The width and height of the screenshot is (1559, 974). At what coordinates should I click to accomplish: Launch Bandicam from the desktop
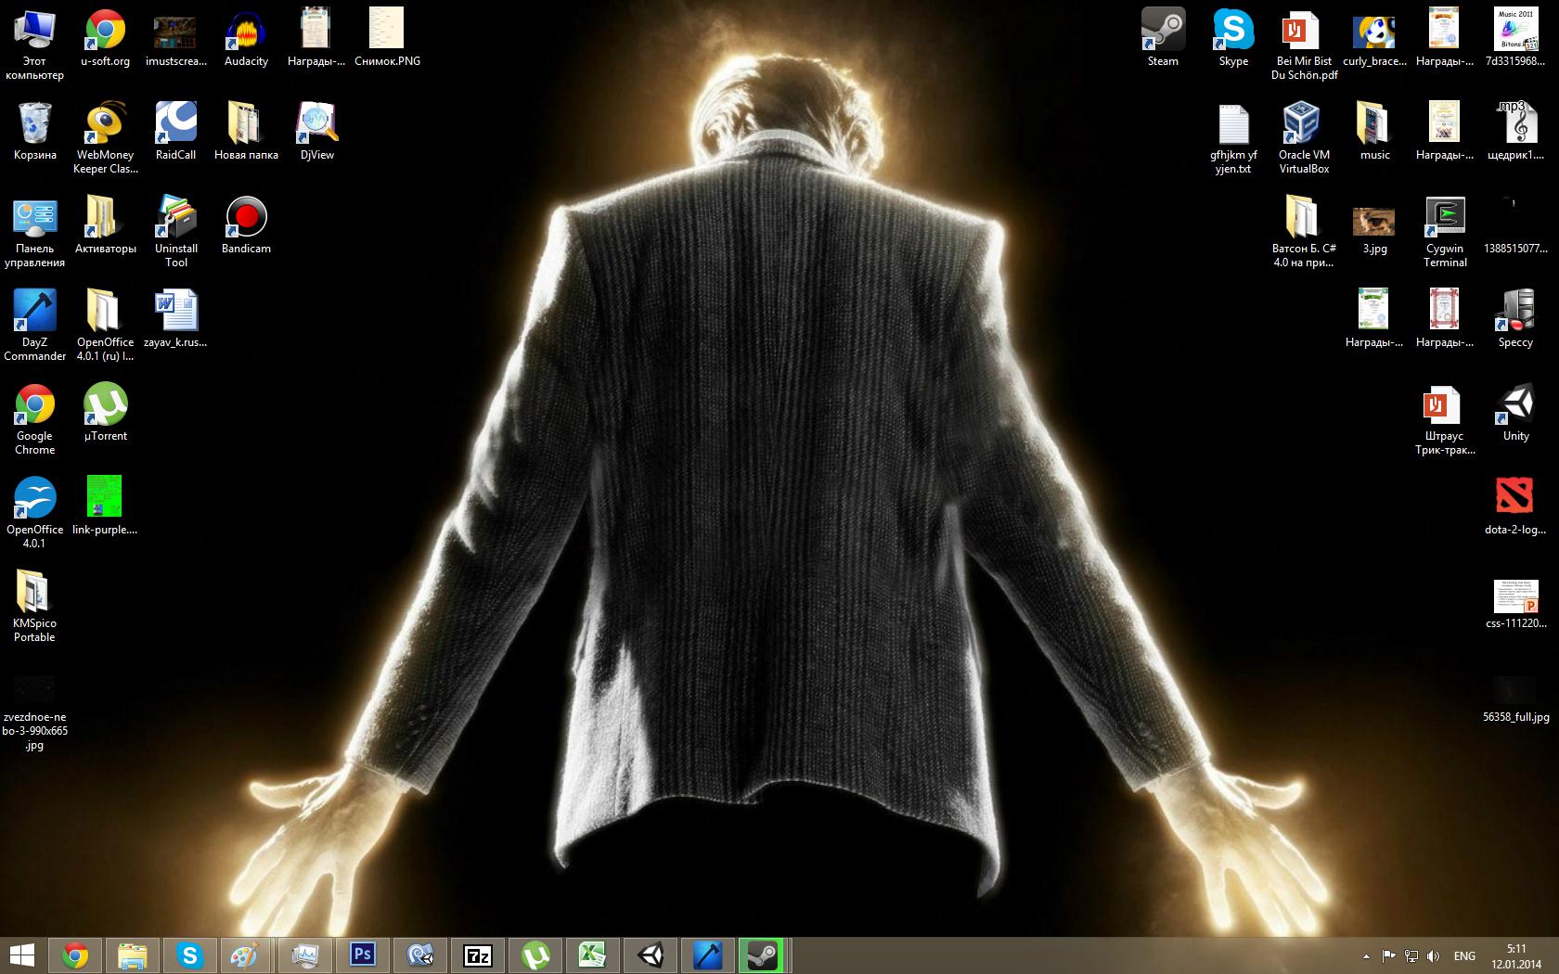246,224
